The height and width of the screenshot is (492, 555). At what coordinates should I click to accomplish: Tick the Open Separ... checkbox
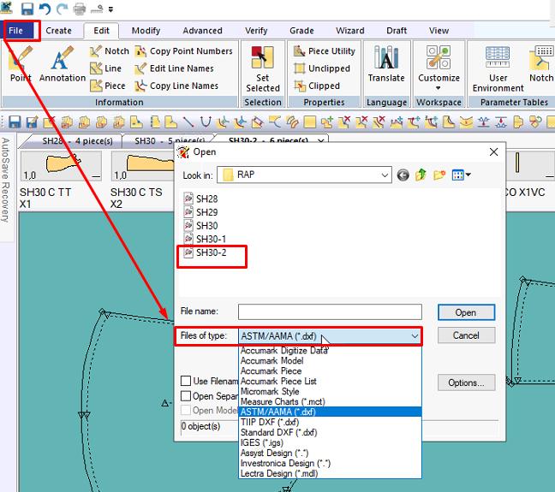[x=186, y=396]
